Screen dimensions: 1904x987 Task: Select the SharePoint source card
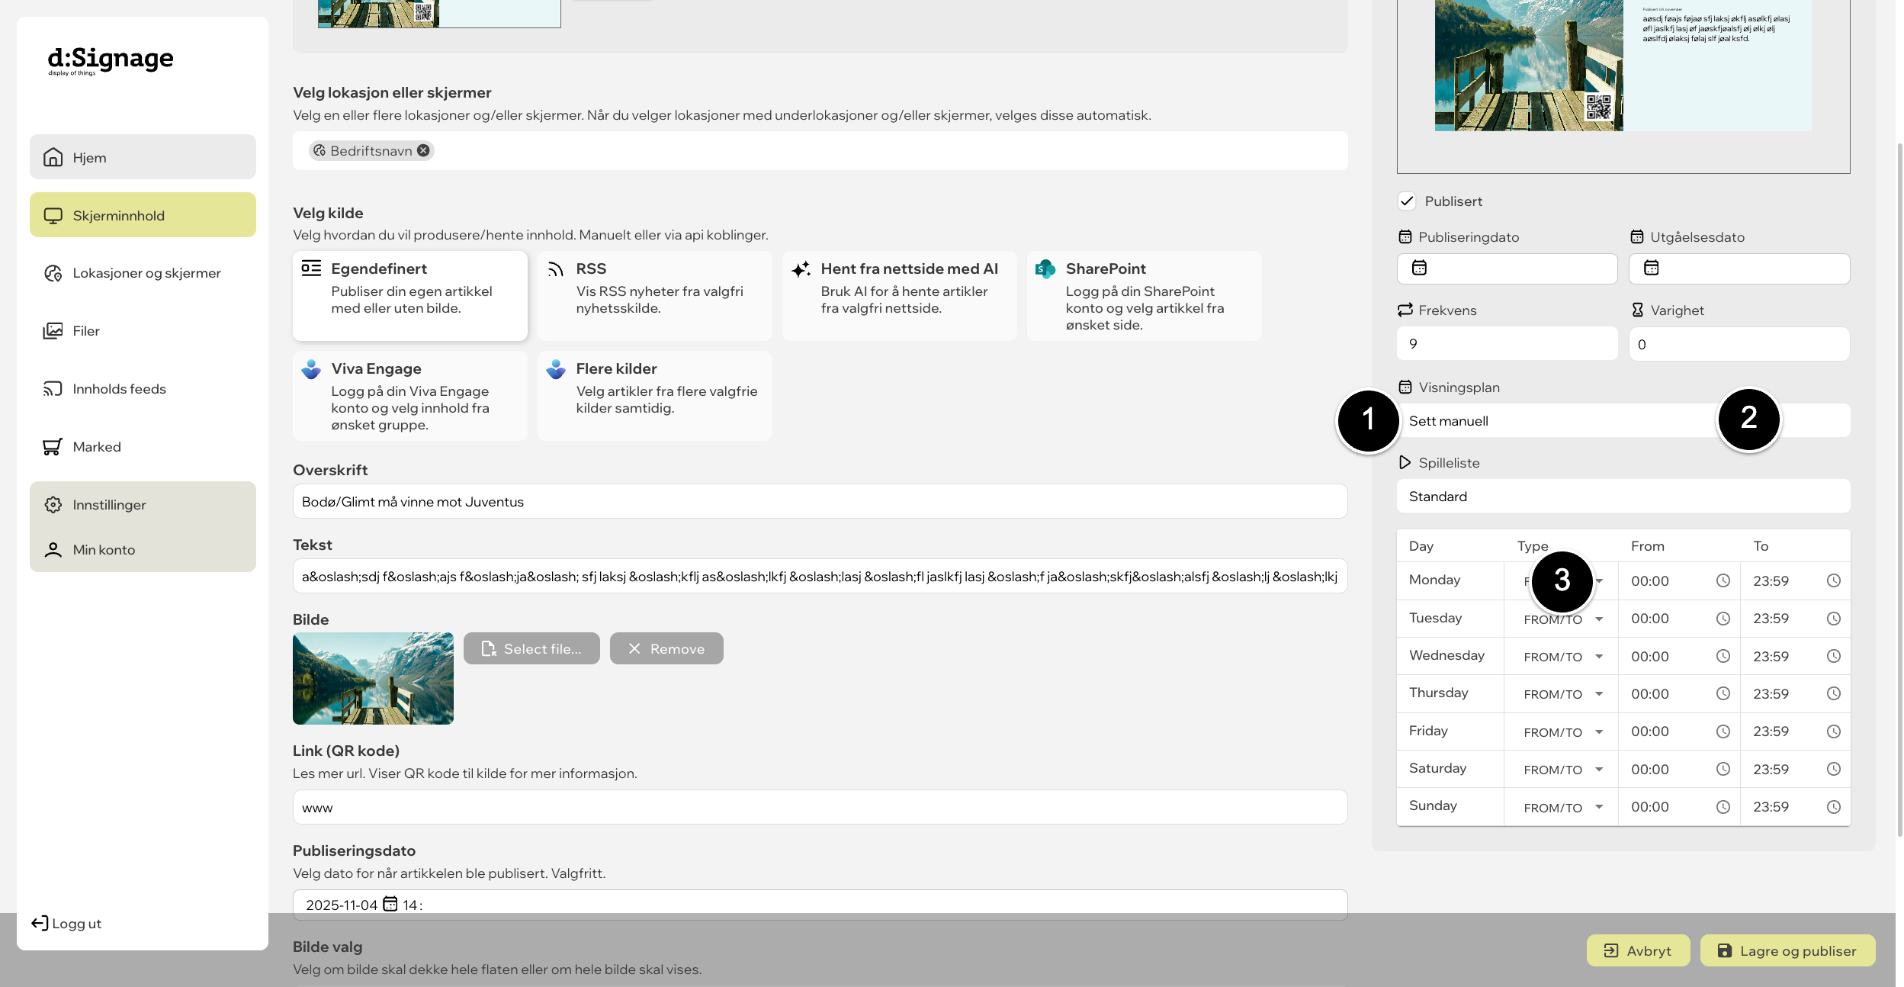[1145, 296]
